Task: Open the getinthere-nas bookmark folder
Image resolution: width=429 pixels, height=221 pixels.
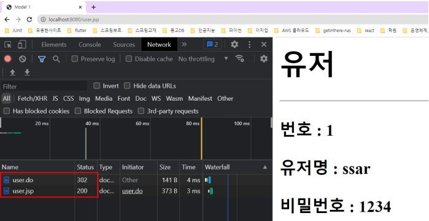Action: coord(333,30)
